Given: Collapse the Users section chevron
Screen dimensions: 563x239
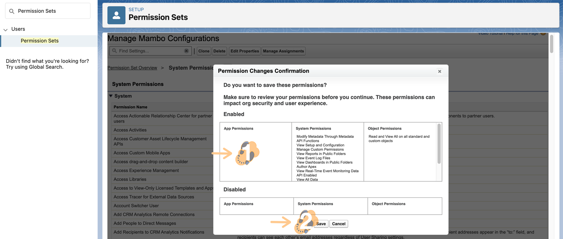Looking at the screenshot, I should (6, 30).
